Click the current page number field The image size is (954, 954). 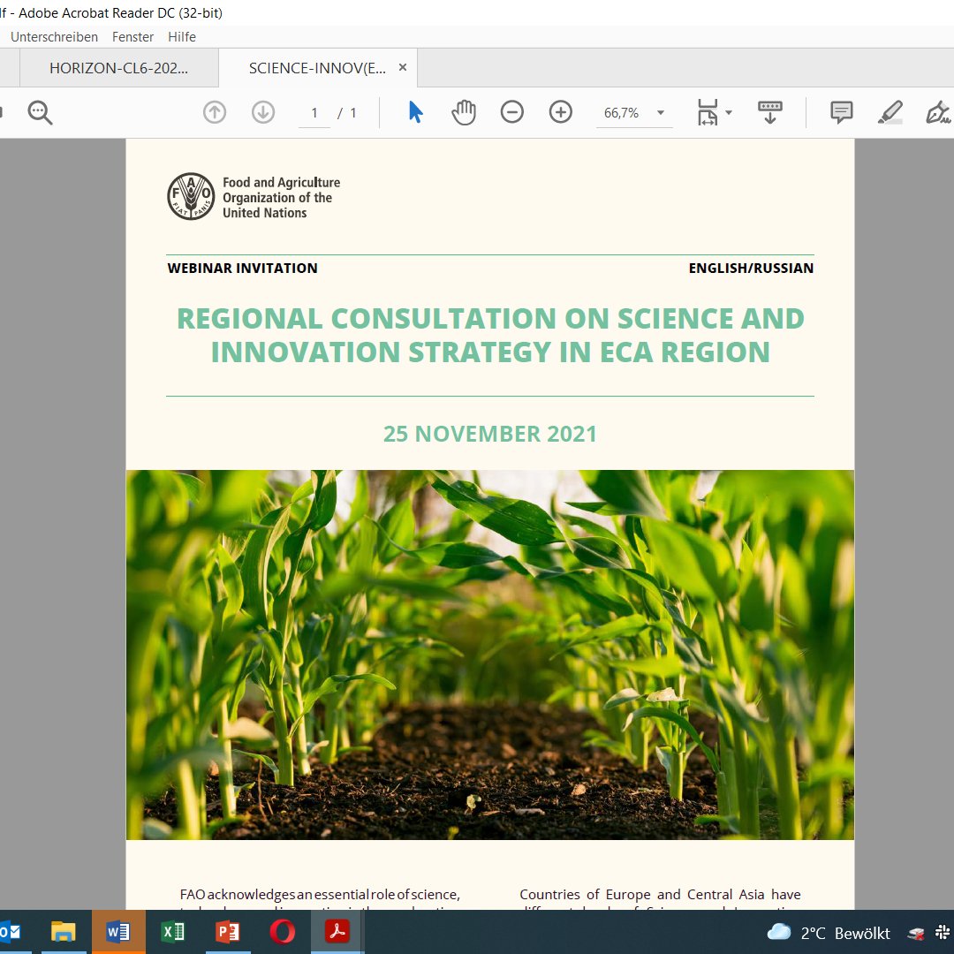314,113
